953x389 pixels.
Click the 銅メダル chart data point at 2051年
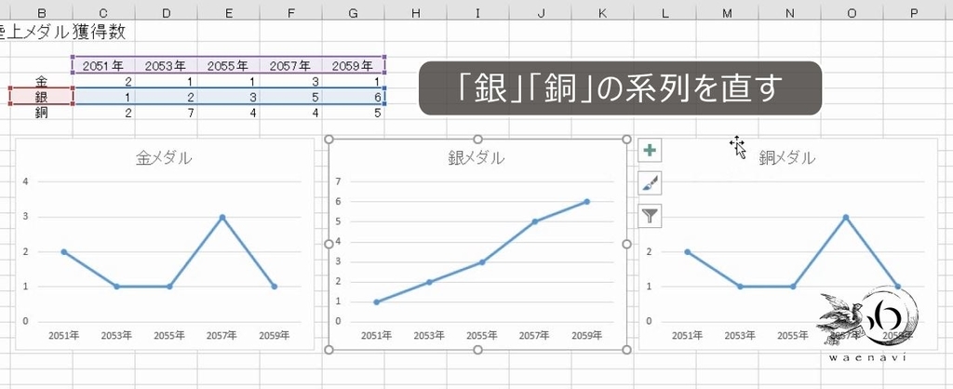[x=688, y=251]
